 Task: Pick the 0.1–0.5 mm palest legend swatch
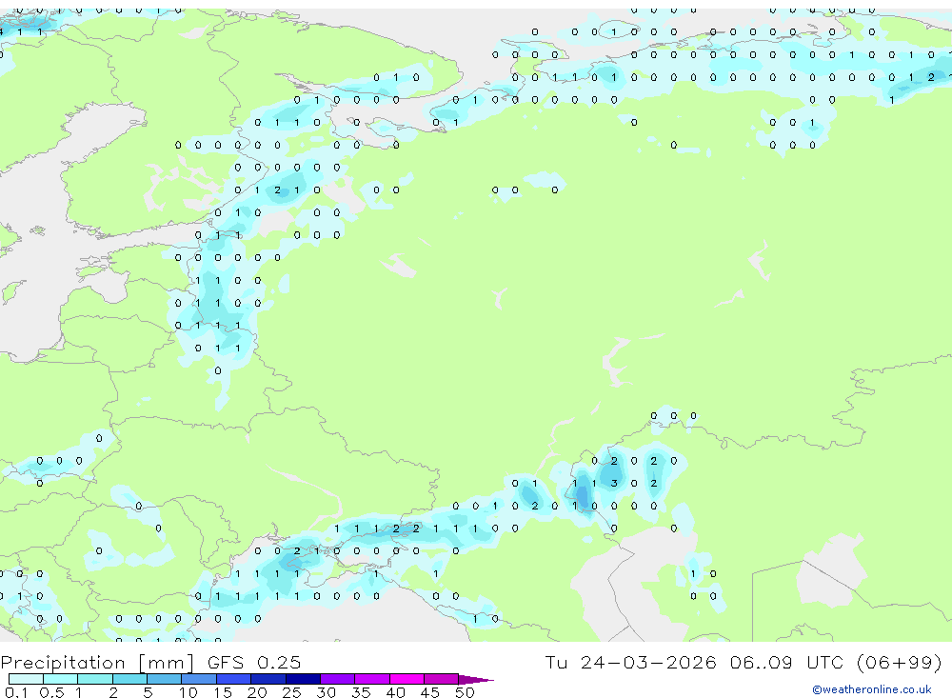[26, 679]
